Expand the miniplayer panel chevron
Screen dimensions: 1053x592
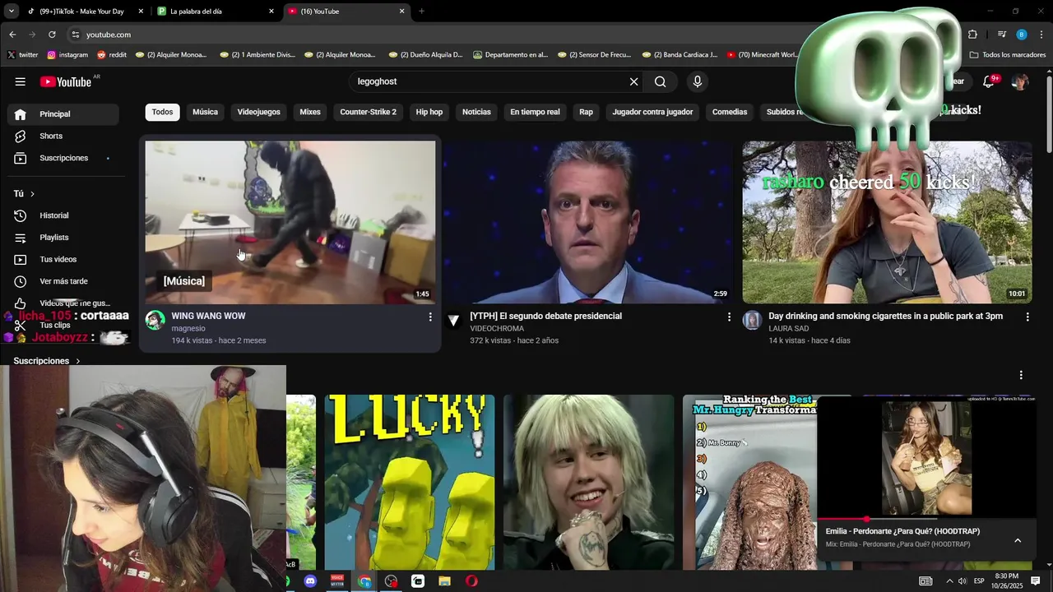(x=1018, y=540)
